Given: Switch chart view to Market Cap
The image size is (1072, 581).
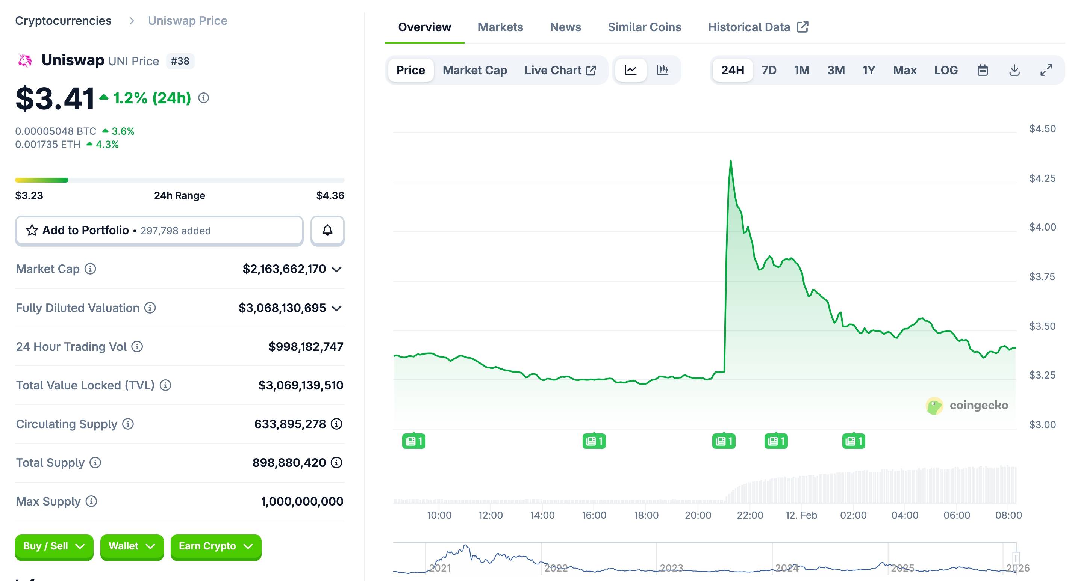Looking at the screenshot, I should [475, 70].
